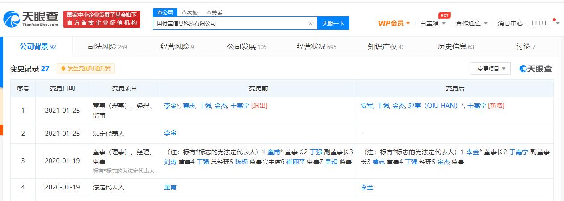Switch to 查公司 search tab
Image resolution: width=564 pixels, height=201 pixels.
165,12
